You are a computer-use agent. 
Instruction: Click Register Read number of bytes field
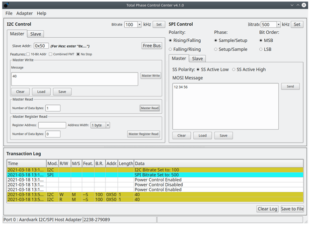coord(53,134)
